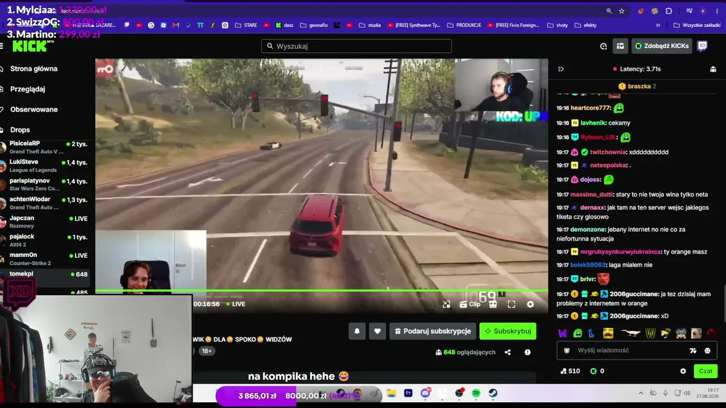Screen dimensions: 726x408
Task: Click the shield icon in chat input
Action: pyautogui.click(x=567, y=351)
